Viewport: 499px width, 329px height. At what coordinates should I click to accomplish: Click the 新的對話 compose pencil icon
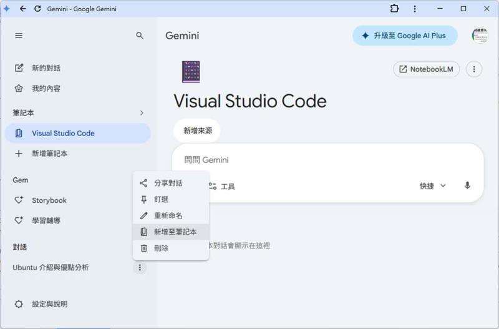19,68
